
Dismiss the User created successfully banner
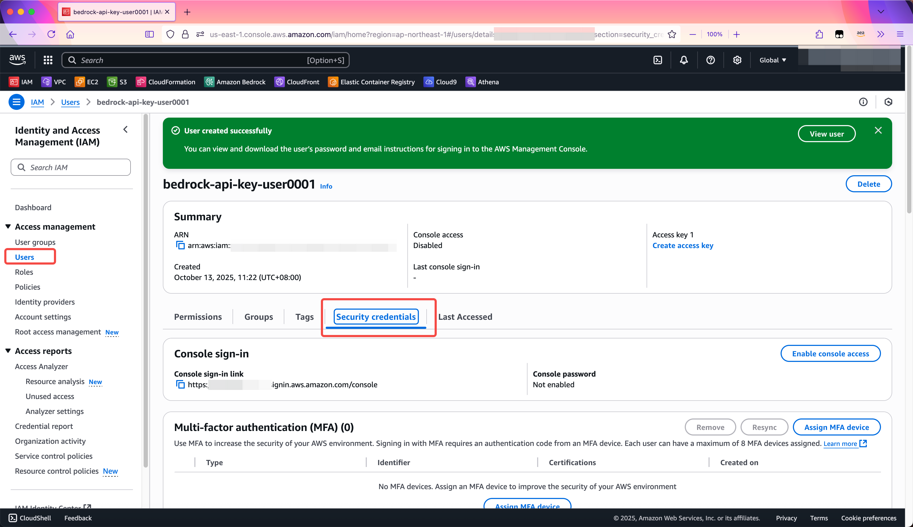point(878,130)
